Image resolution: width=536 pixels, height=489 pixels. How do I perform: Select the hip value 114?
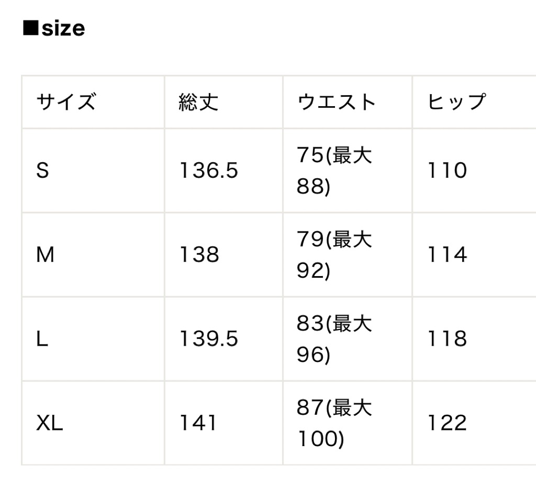[x=448, y=255]
